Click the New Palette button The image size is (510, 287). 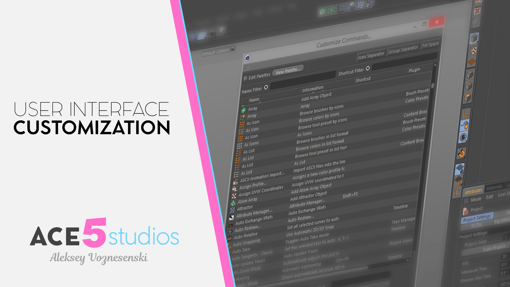pos(288,71)
